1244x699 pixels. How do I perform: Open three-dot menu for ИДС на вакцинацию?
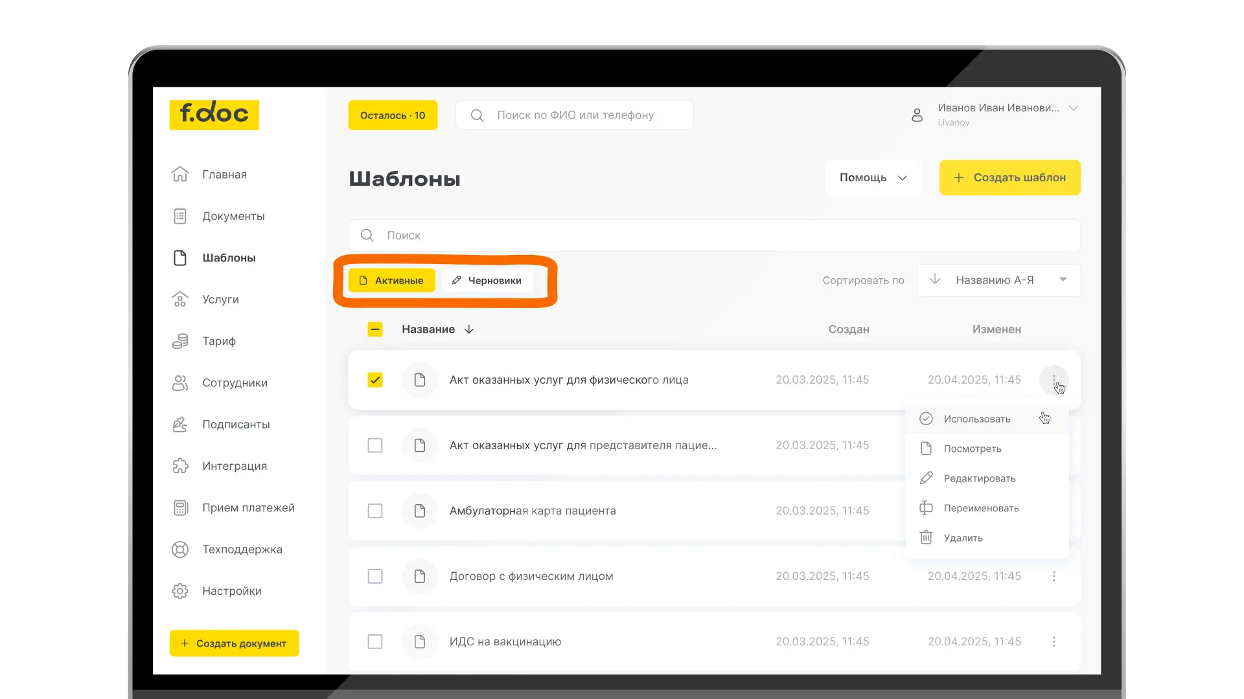(x=1054, y=641)
